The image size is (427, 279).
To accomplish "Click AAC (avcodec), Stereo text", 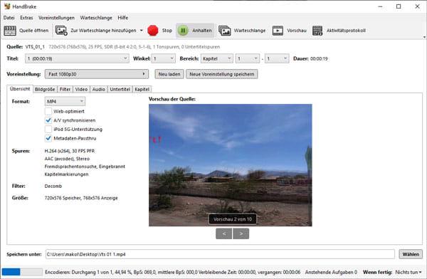I will 67,159.
